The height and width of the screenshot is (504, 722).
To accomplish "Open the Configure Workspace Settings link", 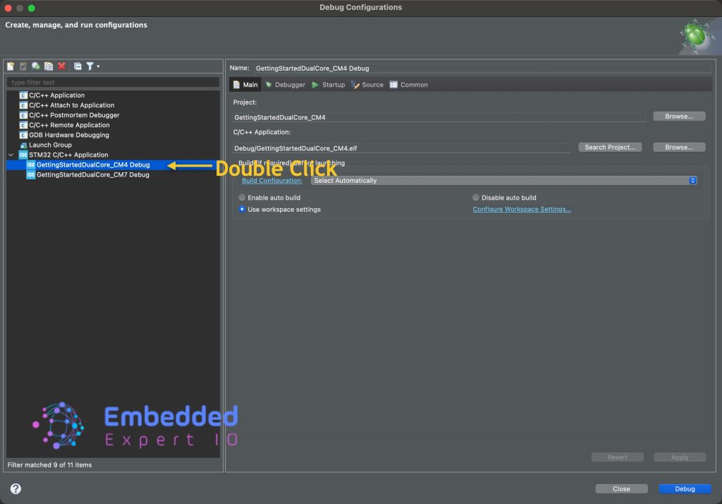I will click(522, 210).
